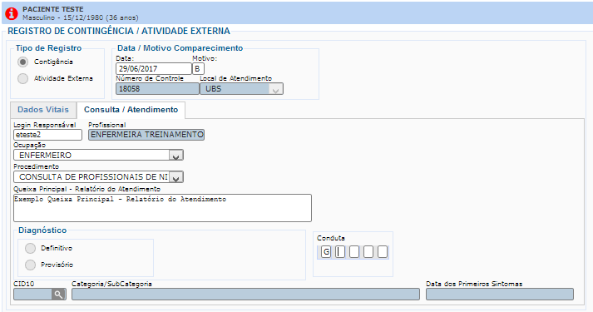Click Data / Motivo Comparecimento label
The width and height of the screenshot is (593, 312).
pos(180,48)
